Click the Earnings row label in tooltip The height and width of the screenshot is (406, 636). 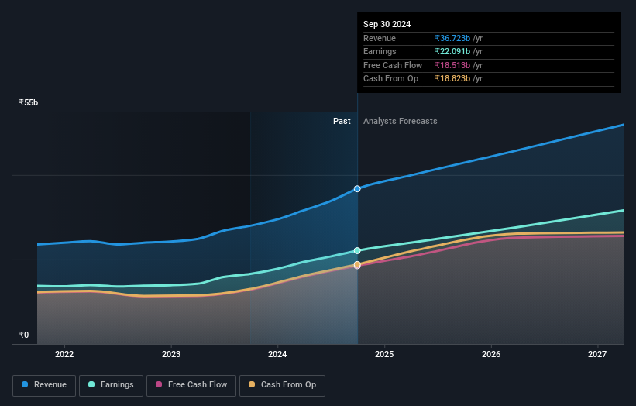coord(380,51)
